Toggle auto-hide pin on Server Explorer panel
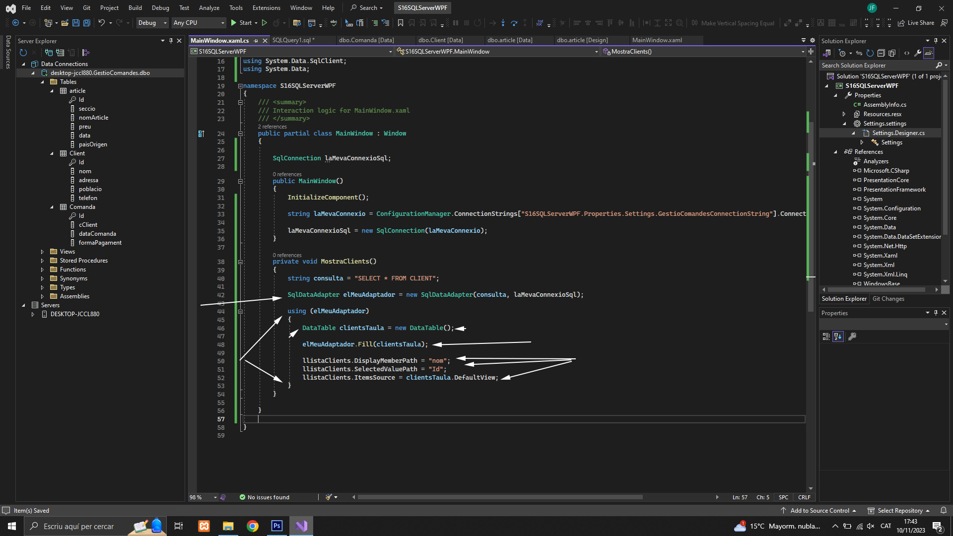Viewport: 953px width, 536px height. pyautogui.click(x=171, y=41)
